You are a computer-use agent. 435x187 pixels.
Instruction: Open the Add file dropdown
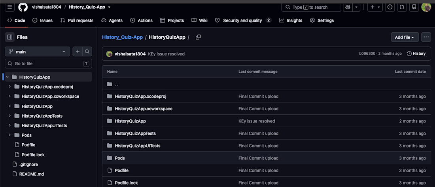click(x=405, y=37)
